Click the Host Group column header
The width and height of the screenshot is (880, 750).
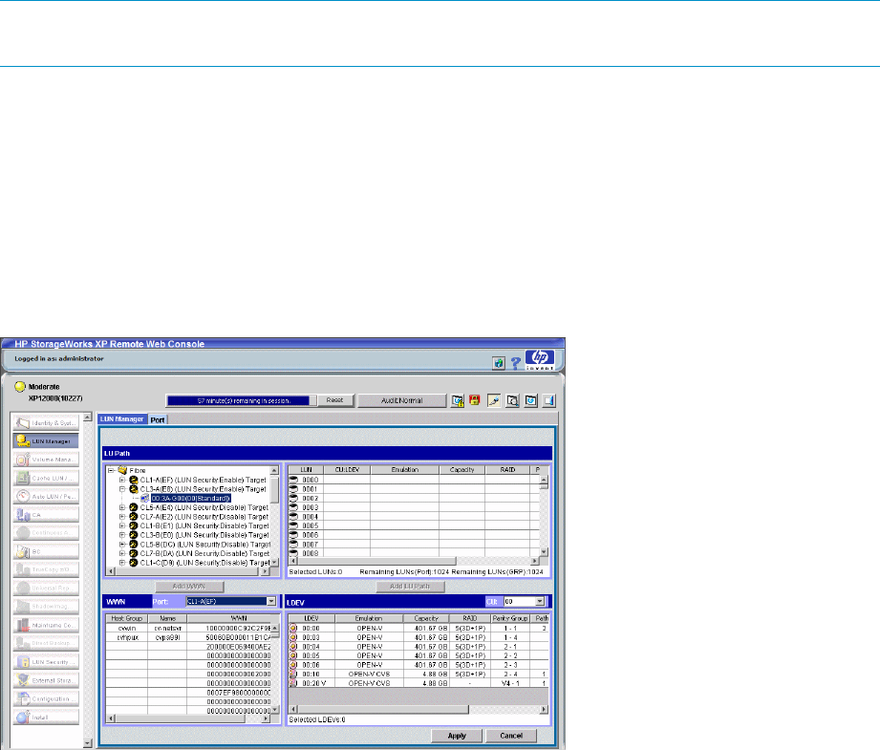coord(127,619)
